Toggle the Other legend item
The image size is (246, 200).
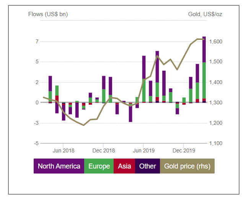[x=147, y=166]
